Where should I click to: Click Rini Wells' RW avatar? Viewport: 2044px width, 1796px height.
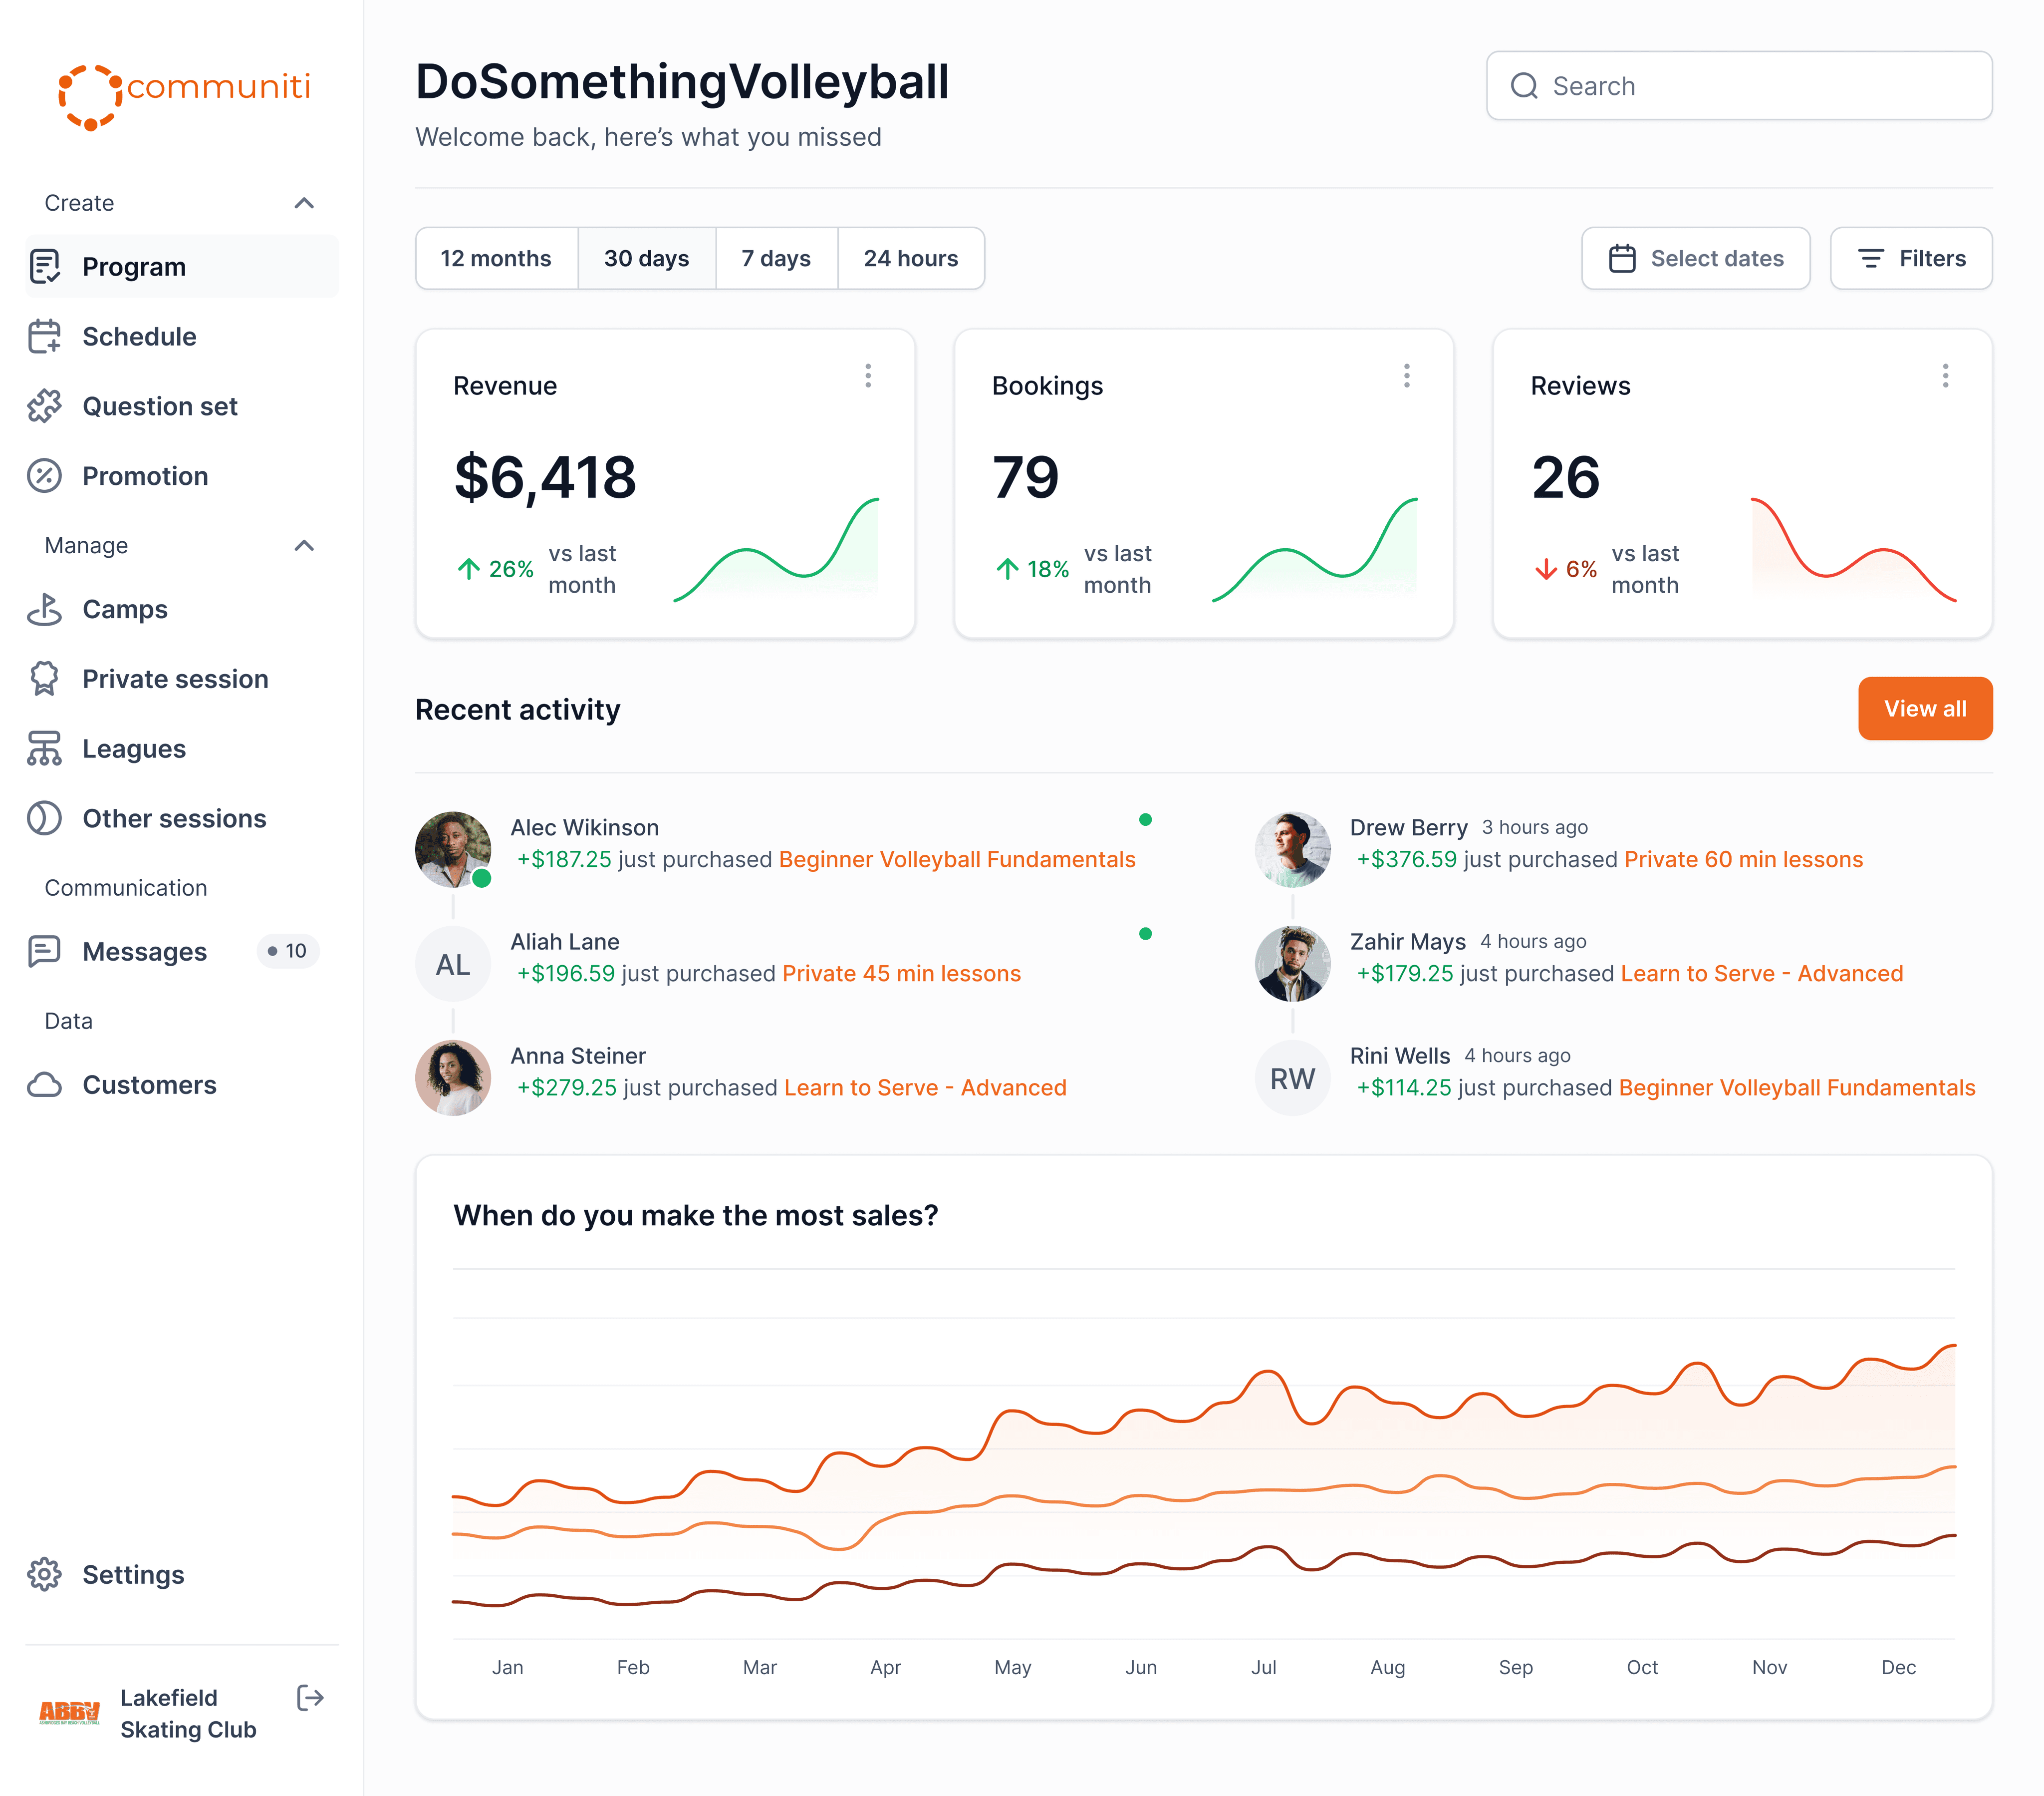(1293, 1078)
